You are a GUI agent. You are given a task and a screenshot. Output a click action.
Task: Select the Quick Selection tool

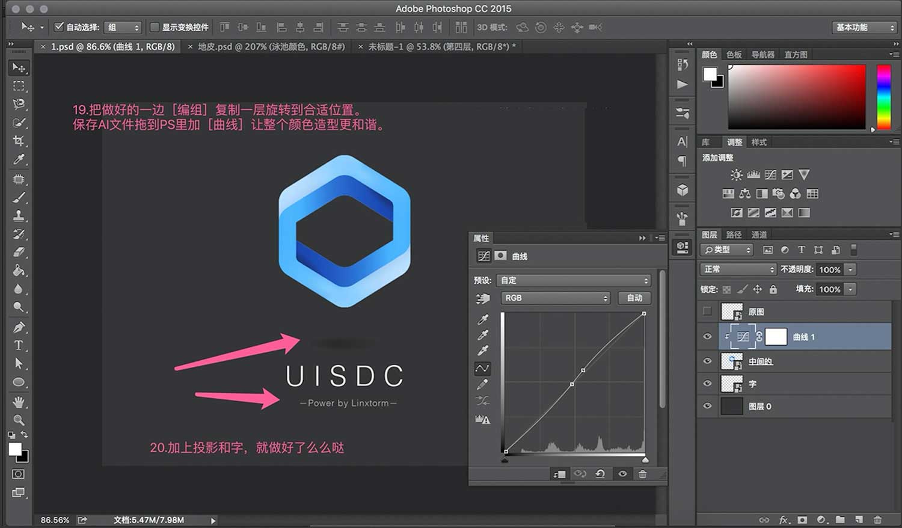[19, 123]
